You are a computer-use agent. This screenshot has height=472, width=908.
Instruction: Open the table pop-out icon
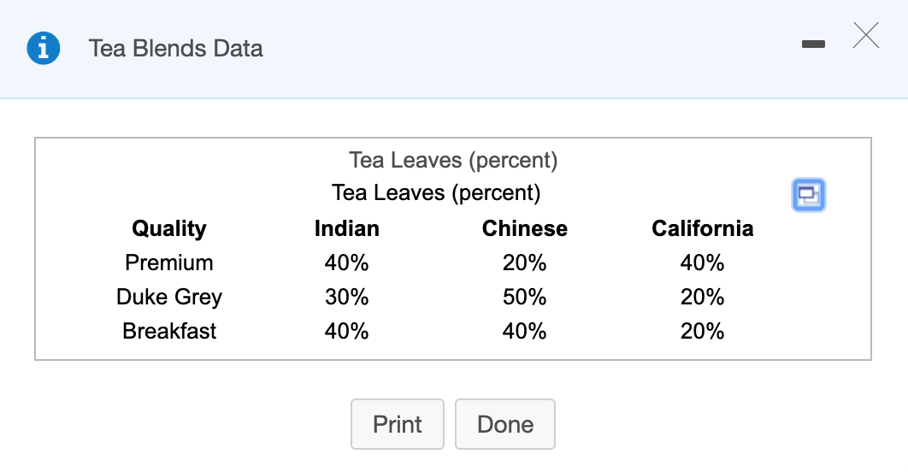tap(809, 195)
